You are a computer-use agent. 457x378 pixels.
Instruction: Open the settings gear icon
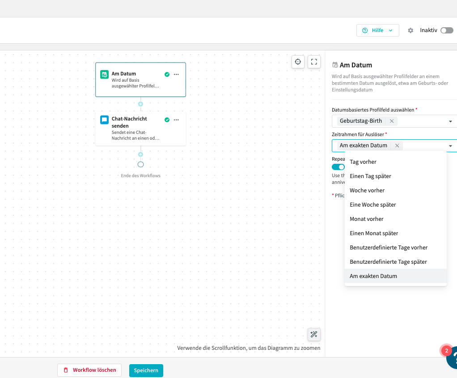click(x=410, y=30)
